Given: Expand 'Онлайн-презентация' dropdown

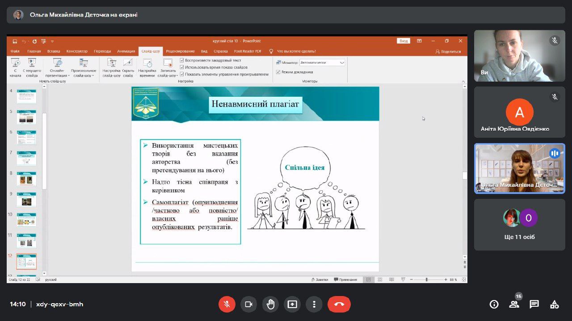Looking at the screenshot, I should coord(57,73).
